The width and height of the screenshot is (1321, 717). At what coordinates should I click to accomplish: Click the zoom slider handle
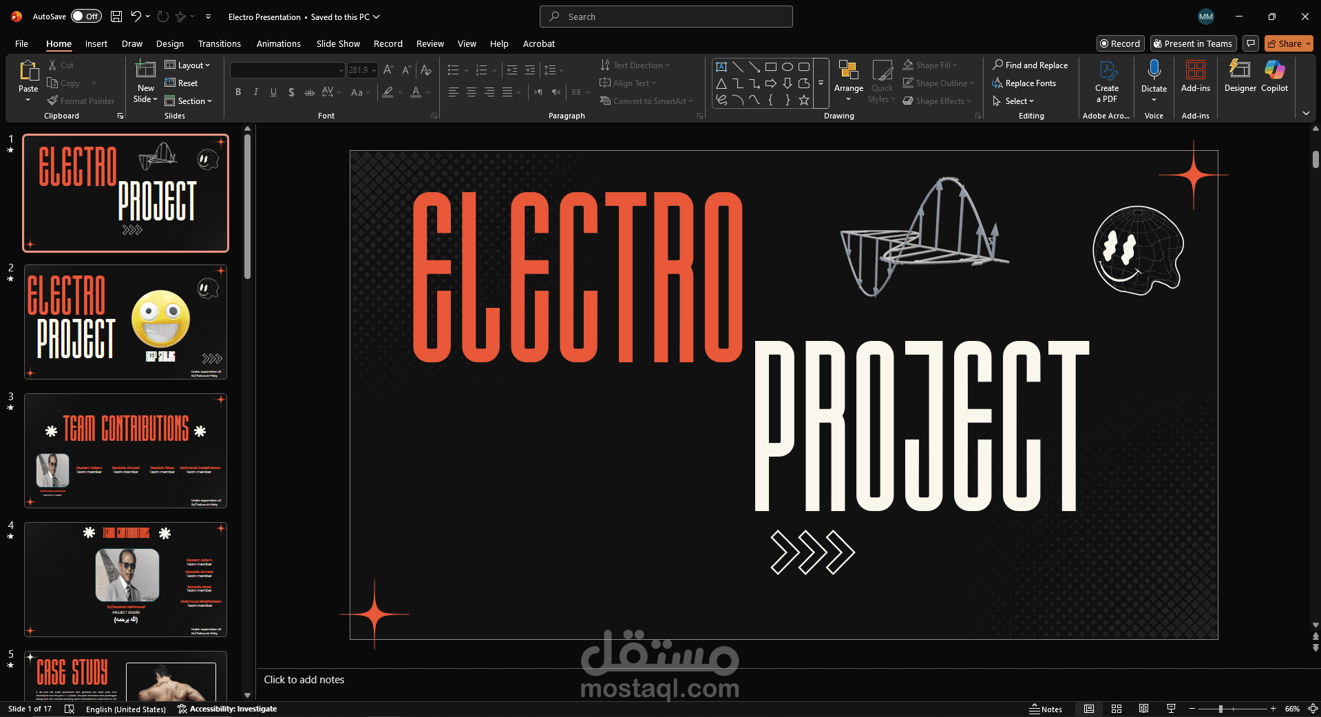(1220, 709)
